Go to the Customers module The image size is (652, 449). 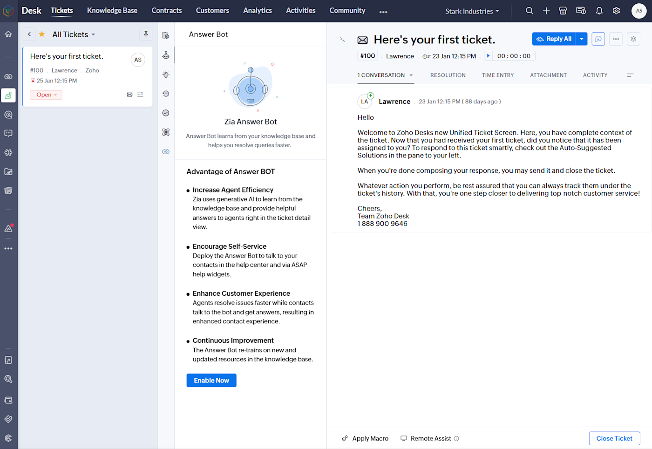point(212,10)
